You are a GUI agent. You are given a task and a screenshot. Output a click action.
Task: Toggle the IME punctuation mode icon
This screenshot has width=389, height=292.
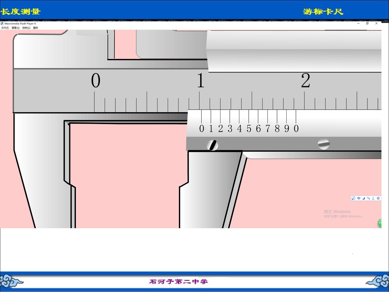point(368,198)
